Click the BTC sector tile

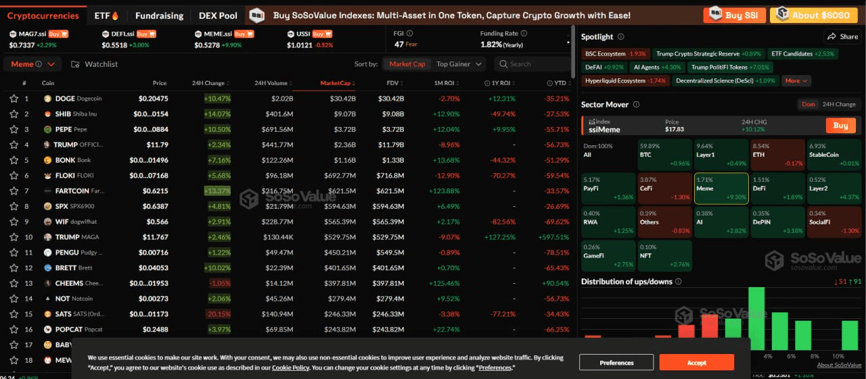pos(665,154)
